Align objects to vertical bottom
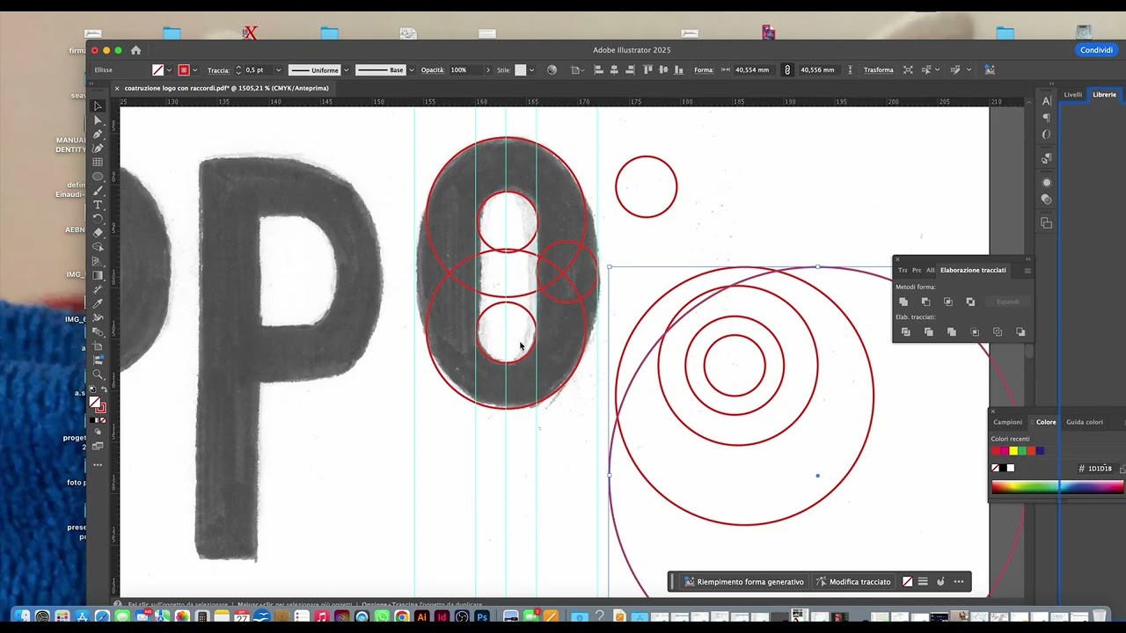This screenshot has width=1126, height=633. pyautogui.click(x=679, y=69)
